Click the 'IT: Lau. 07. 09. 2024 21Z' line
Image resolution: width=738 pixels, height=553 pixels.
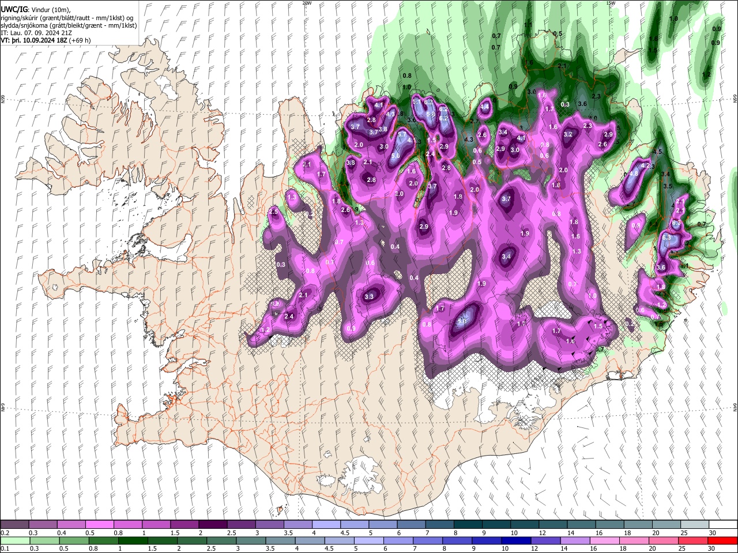click(36, 33)
